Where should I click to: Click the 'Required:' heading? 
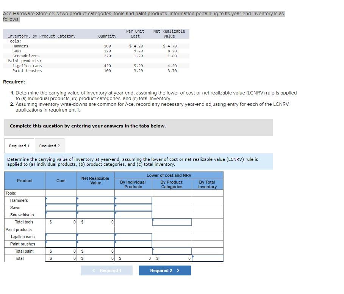pyautogui.click(x=14, y=82)
